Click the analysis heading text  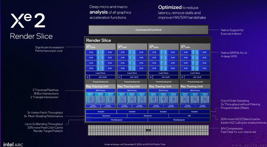coord(98,12)
